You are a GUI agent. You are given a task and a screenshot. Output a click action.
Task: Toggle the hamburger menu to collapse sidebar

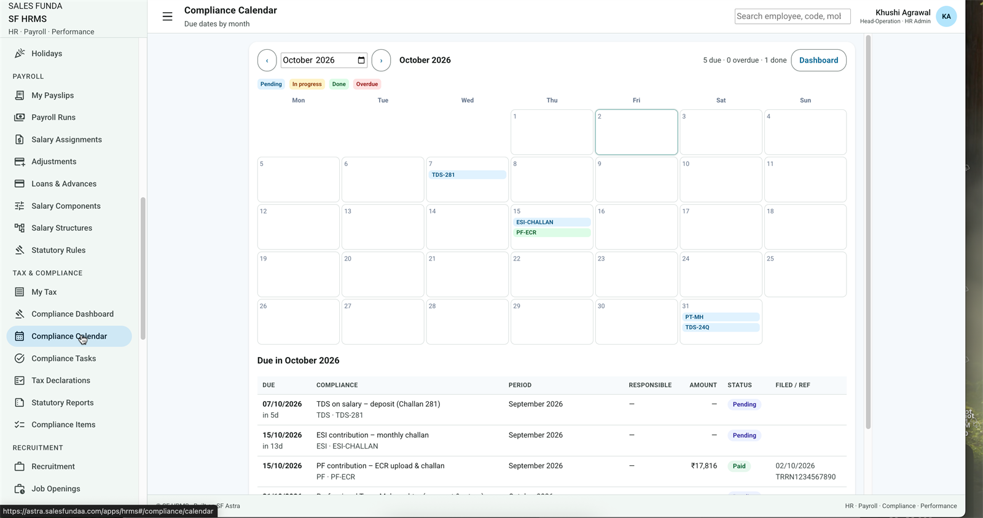click(167, 17)
